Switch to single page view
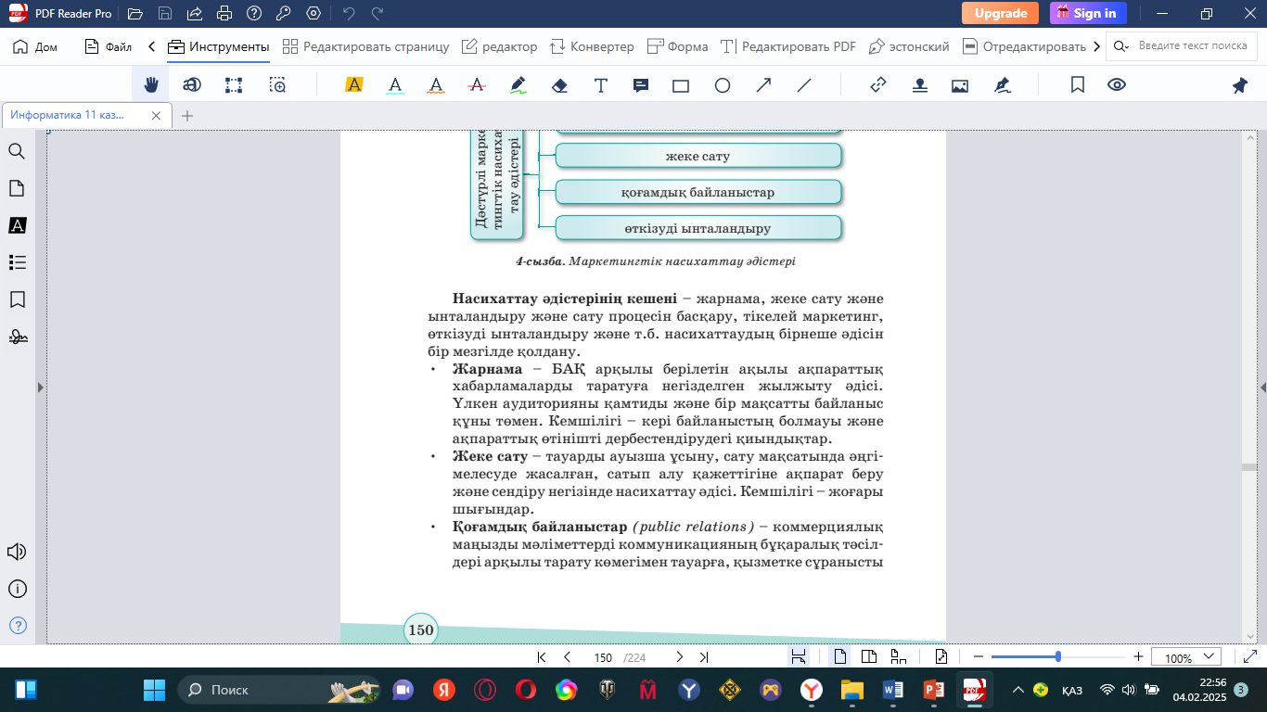 (840, 657)
